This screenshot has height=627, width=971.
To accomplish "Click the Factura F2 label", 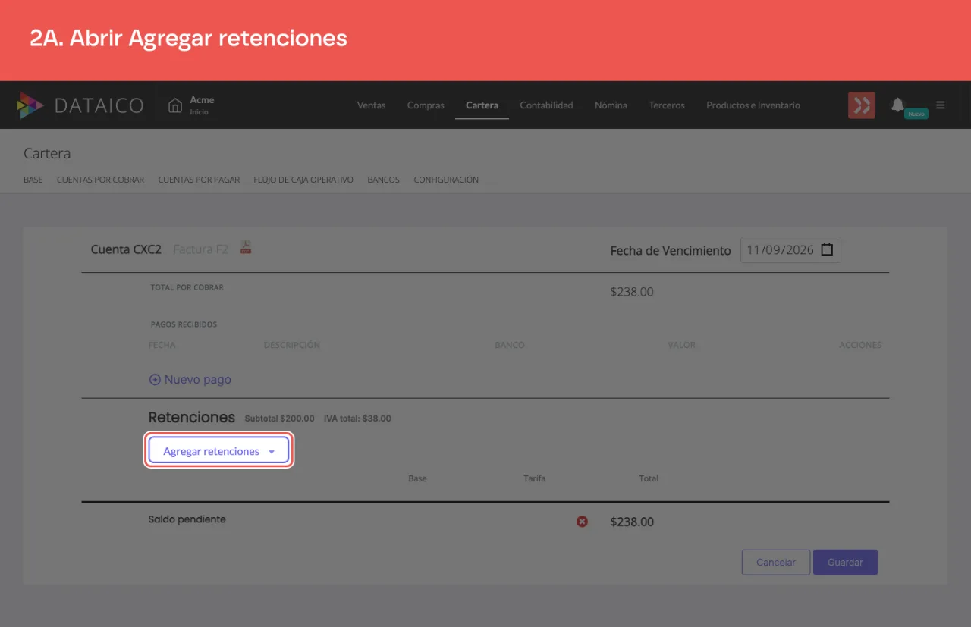I will [x=200, y=249].
